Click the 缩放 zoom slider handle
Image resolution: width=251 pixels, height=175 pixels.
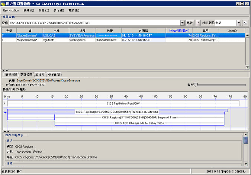(196, 85)
